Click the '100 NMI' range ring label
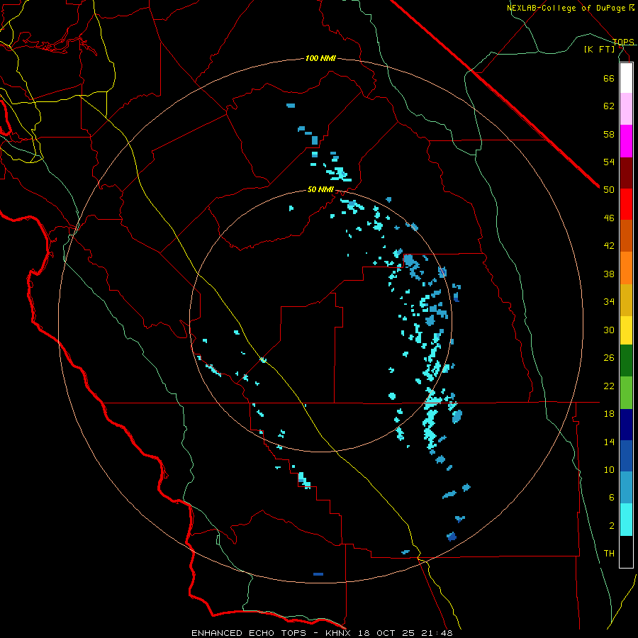This screenshot has height=638, width=638. (320, 58)
